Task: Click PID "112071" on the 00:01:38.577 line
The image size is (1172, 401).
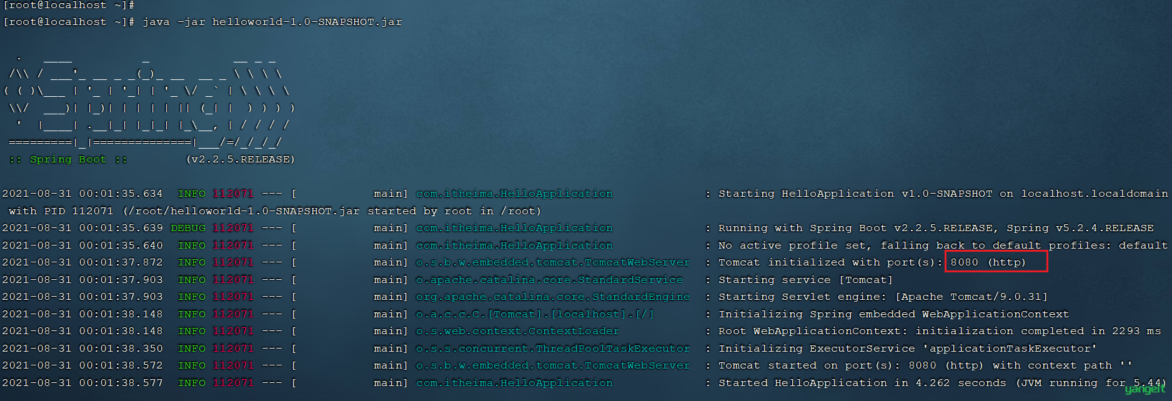Action: (233, 383)
